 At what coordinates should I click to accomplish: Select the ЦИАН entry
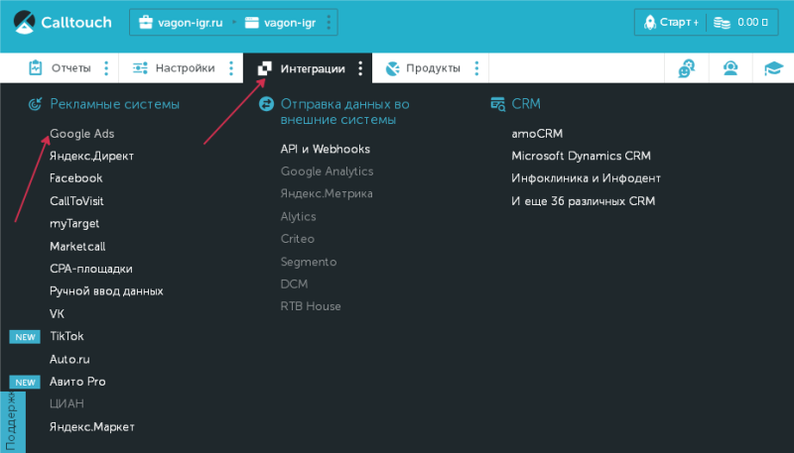pos(66,404)
